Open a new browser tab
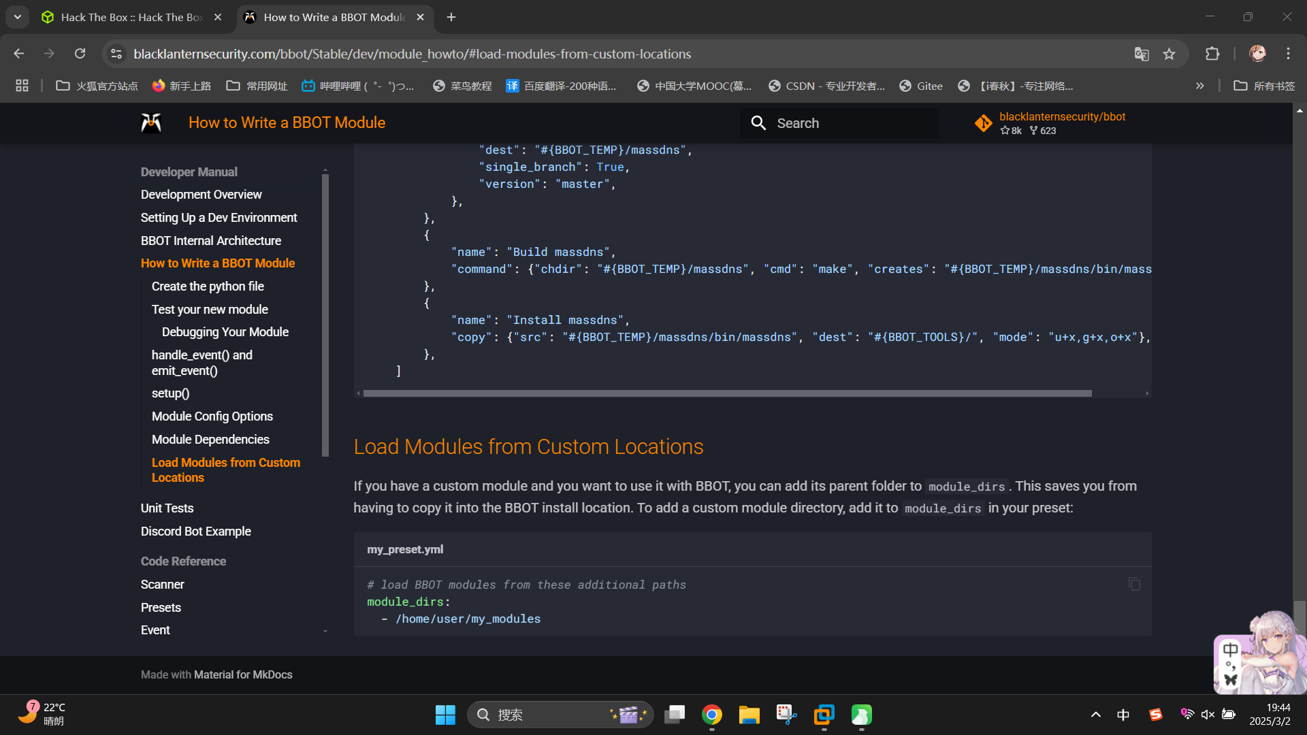This screenshot has height=735, width=1307. pos(451,17)
